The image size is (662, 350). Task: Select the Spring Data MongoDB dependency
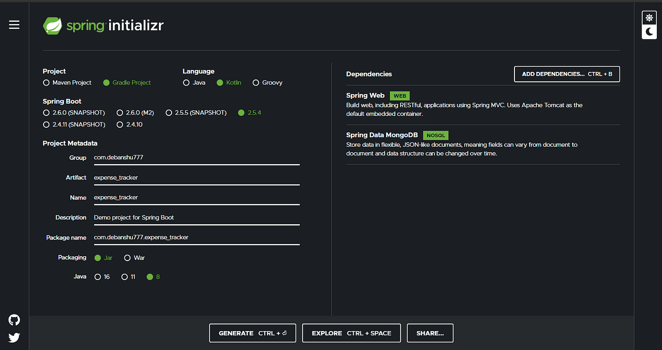[483, 144]
